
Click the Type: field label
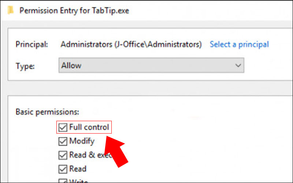tap(25, 66)
